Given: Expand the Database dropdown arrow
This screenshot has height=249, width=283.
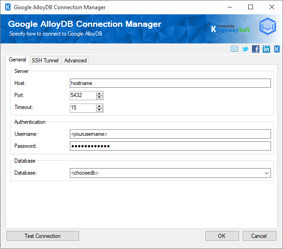Looking at the screenshot, I should coord(266,173).
